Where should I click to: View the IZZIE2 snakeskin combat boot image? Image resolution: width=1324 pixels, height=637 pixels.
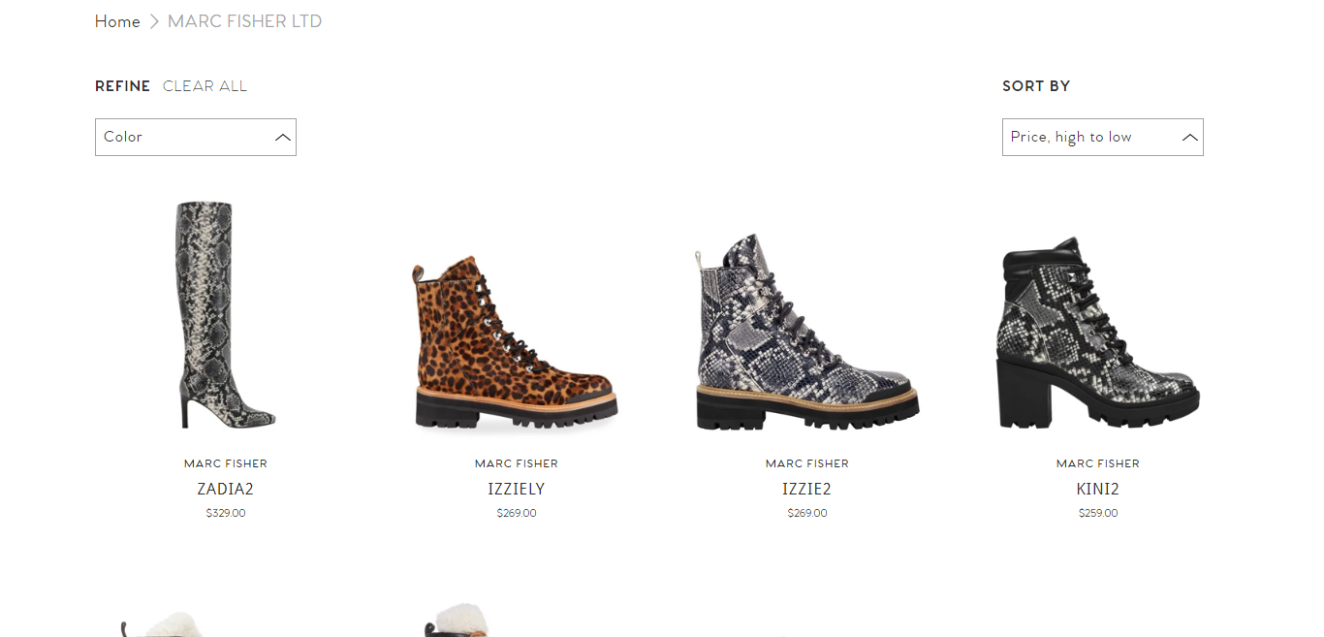[x=806, y=332]
